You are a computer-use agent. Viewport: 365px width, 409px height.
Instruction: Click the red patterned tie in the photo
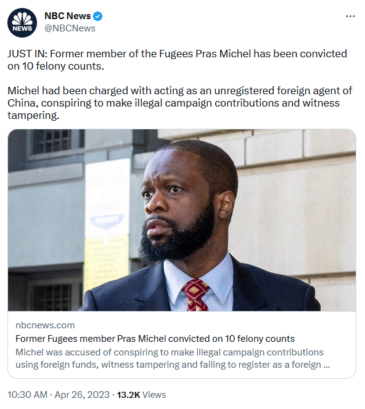click(x=196, y=295)
